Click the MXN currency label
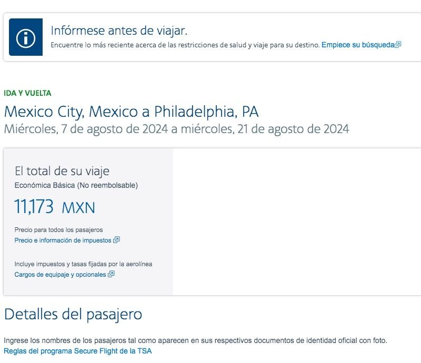The width and height of the screenshot is (421, 363). point(78,208)
